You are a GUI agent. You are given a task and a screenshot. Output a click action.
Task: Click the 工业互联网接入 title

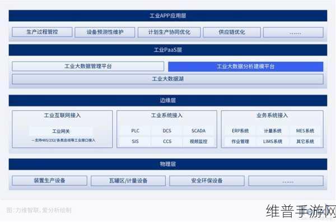62,115
